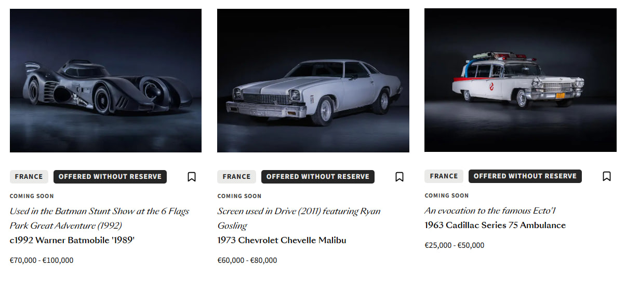This screenshot has width=626, height=281.
Task: Click Offered Without Reserve badge on Cadillac
Action: coord(525,176)
